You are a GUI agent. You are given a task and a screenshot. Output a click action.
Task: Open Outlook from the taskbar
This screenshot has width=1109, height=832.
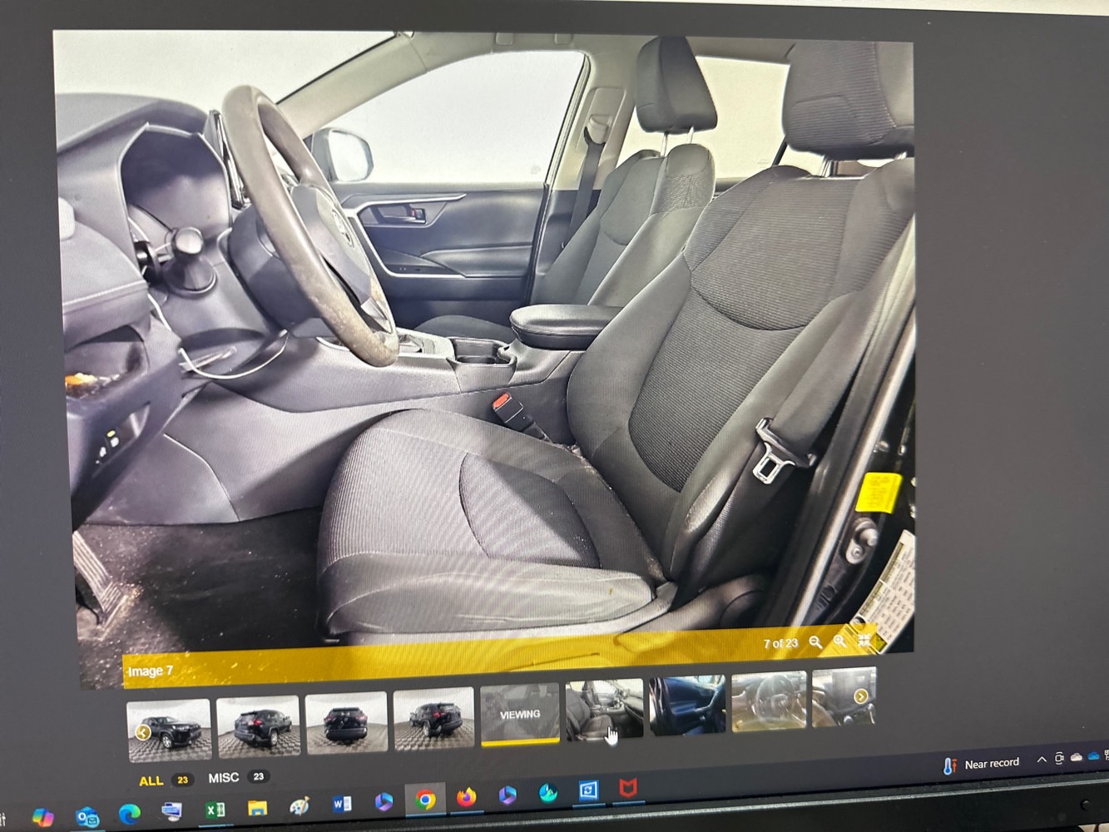87,817
